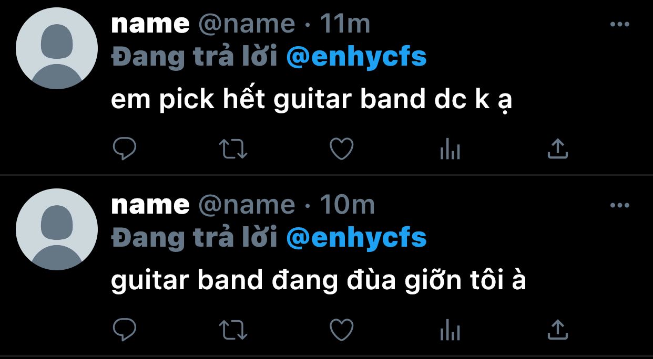Reply to the 11m tweet about picking guitar band
Viewport: 653px width, 359px height.
(x=125, y=150)
